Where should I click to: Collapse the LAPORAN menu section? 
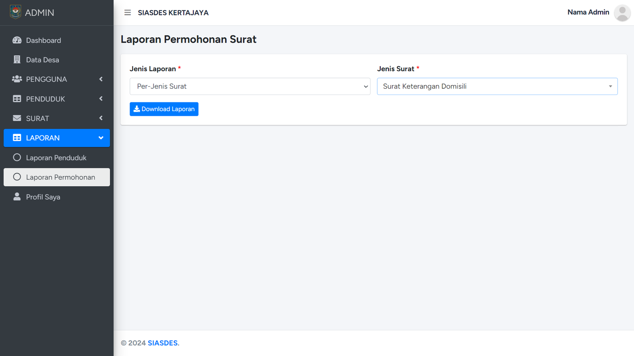coord(101,138)
